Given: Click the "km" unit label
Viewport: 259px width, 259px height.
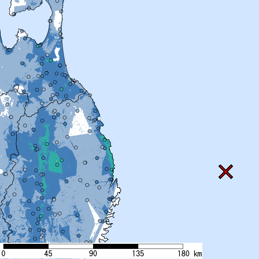Looking at the screenshot, I should [198, 254].
